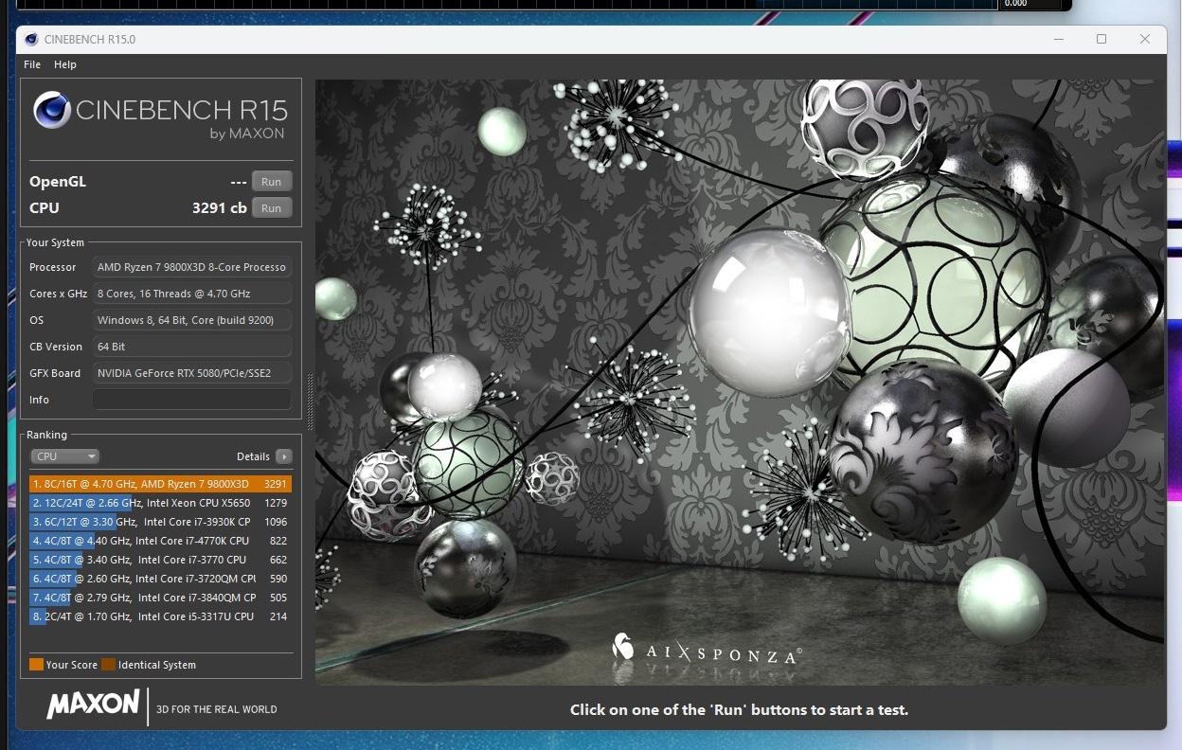This screenshot has width=1182, height=750.
Task: Click the Cinebench app icon in title bar
Action: pos(31,39)
